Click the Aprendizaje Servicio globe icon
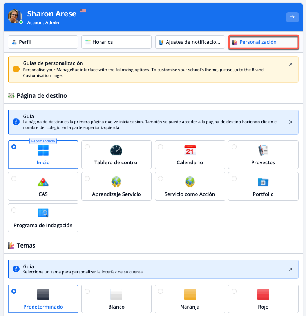Image resolution: width=306 pixels, height=316 pixels. point(116,182)
